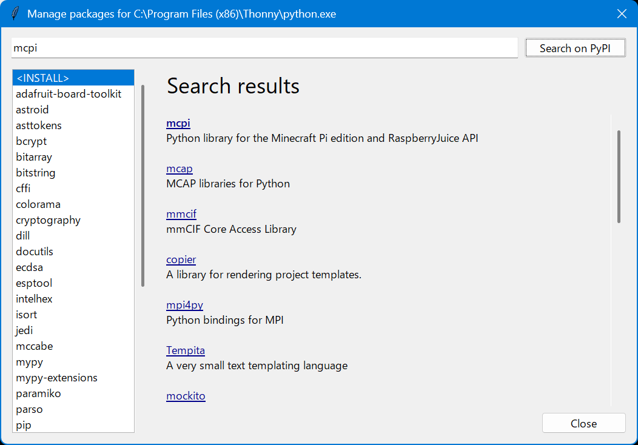The width and height of the screenshot is (638, 445).
Task: Select mypy-extensions in the package list
Action: [x=73, y=378]
